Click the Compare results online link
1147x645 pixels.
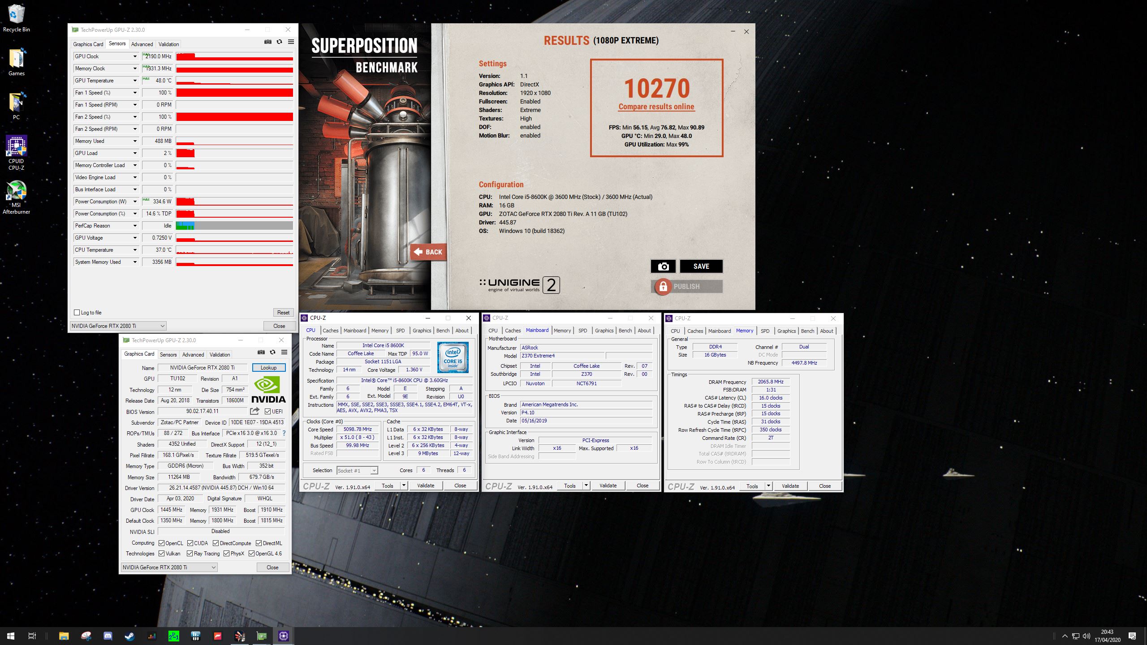tap(656, 107)
